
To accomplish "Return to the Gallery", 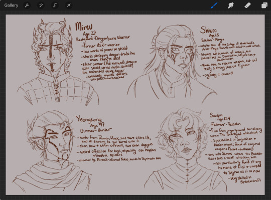I will click(11, 6).
